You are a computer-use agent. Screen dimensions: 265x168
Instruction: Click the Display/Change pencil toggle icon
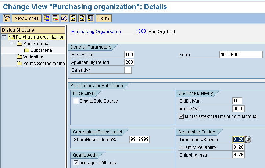click(x=6, y=18)
